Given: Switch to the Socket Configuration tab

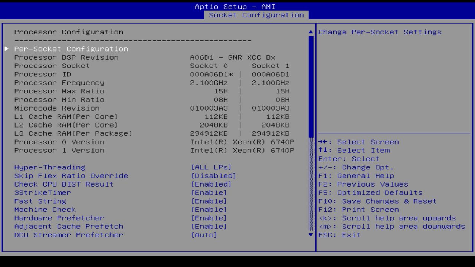Looking at the screenshot, I should pos(257,15).
